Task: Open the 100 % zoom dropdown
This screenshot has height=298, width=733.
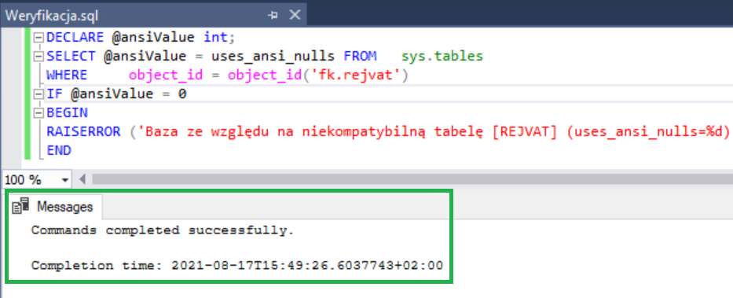Action: [65, 179]
